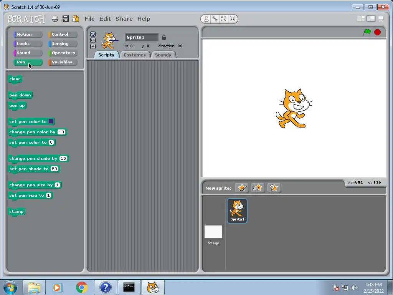Enter presentation mode
This screenshot has width=393, height=295.
(x=381, y=19)
